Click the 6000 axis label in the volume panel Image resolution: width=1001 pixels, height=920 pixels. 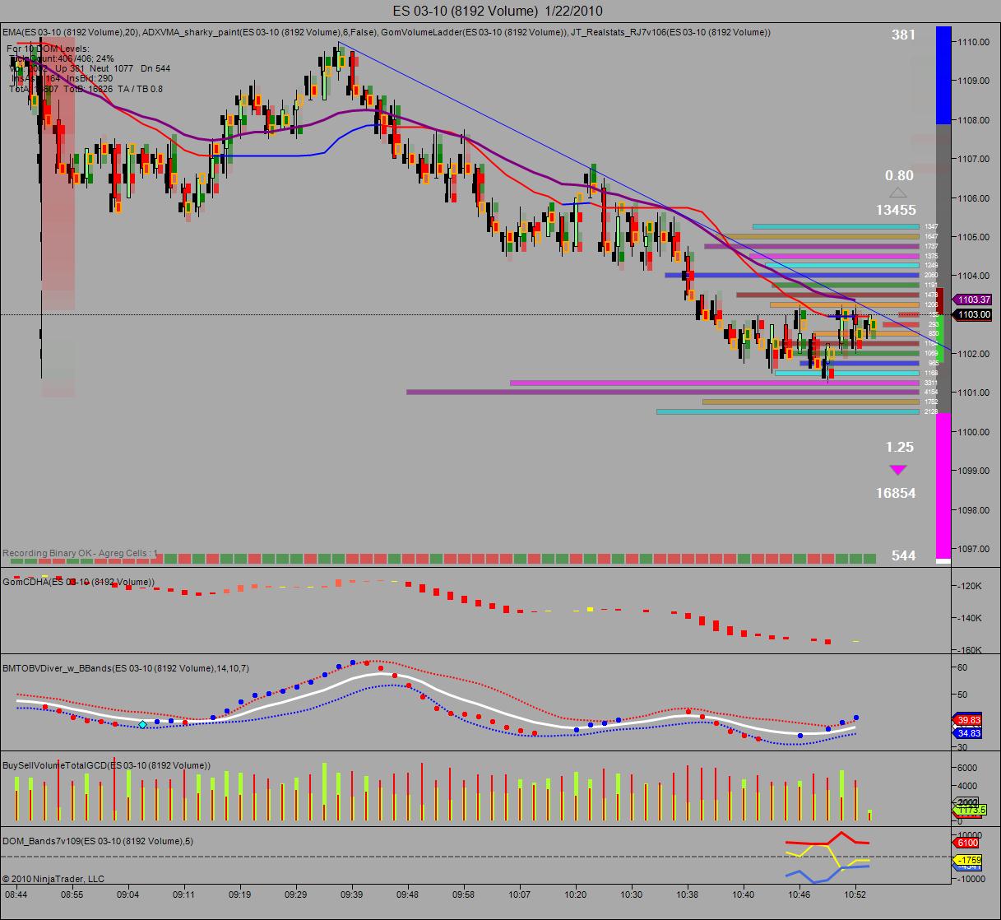pos(966,767)
